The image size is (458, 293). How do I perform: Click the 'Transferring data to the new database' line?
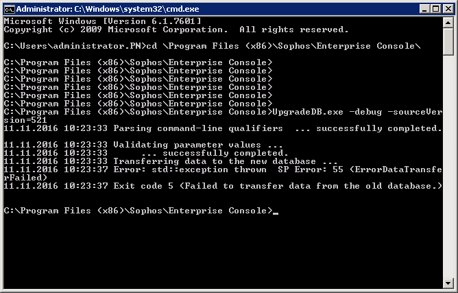pyautogui.click(x=171, y=161)
